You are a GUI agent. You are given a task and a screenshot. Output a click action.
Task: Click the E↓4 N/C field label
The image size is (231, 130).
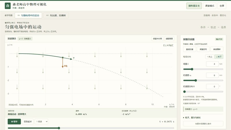point(168,45)
